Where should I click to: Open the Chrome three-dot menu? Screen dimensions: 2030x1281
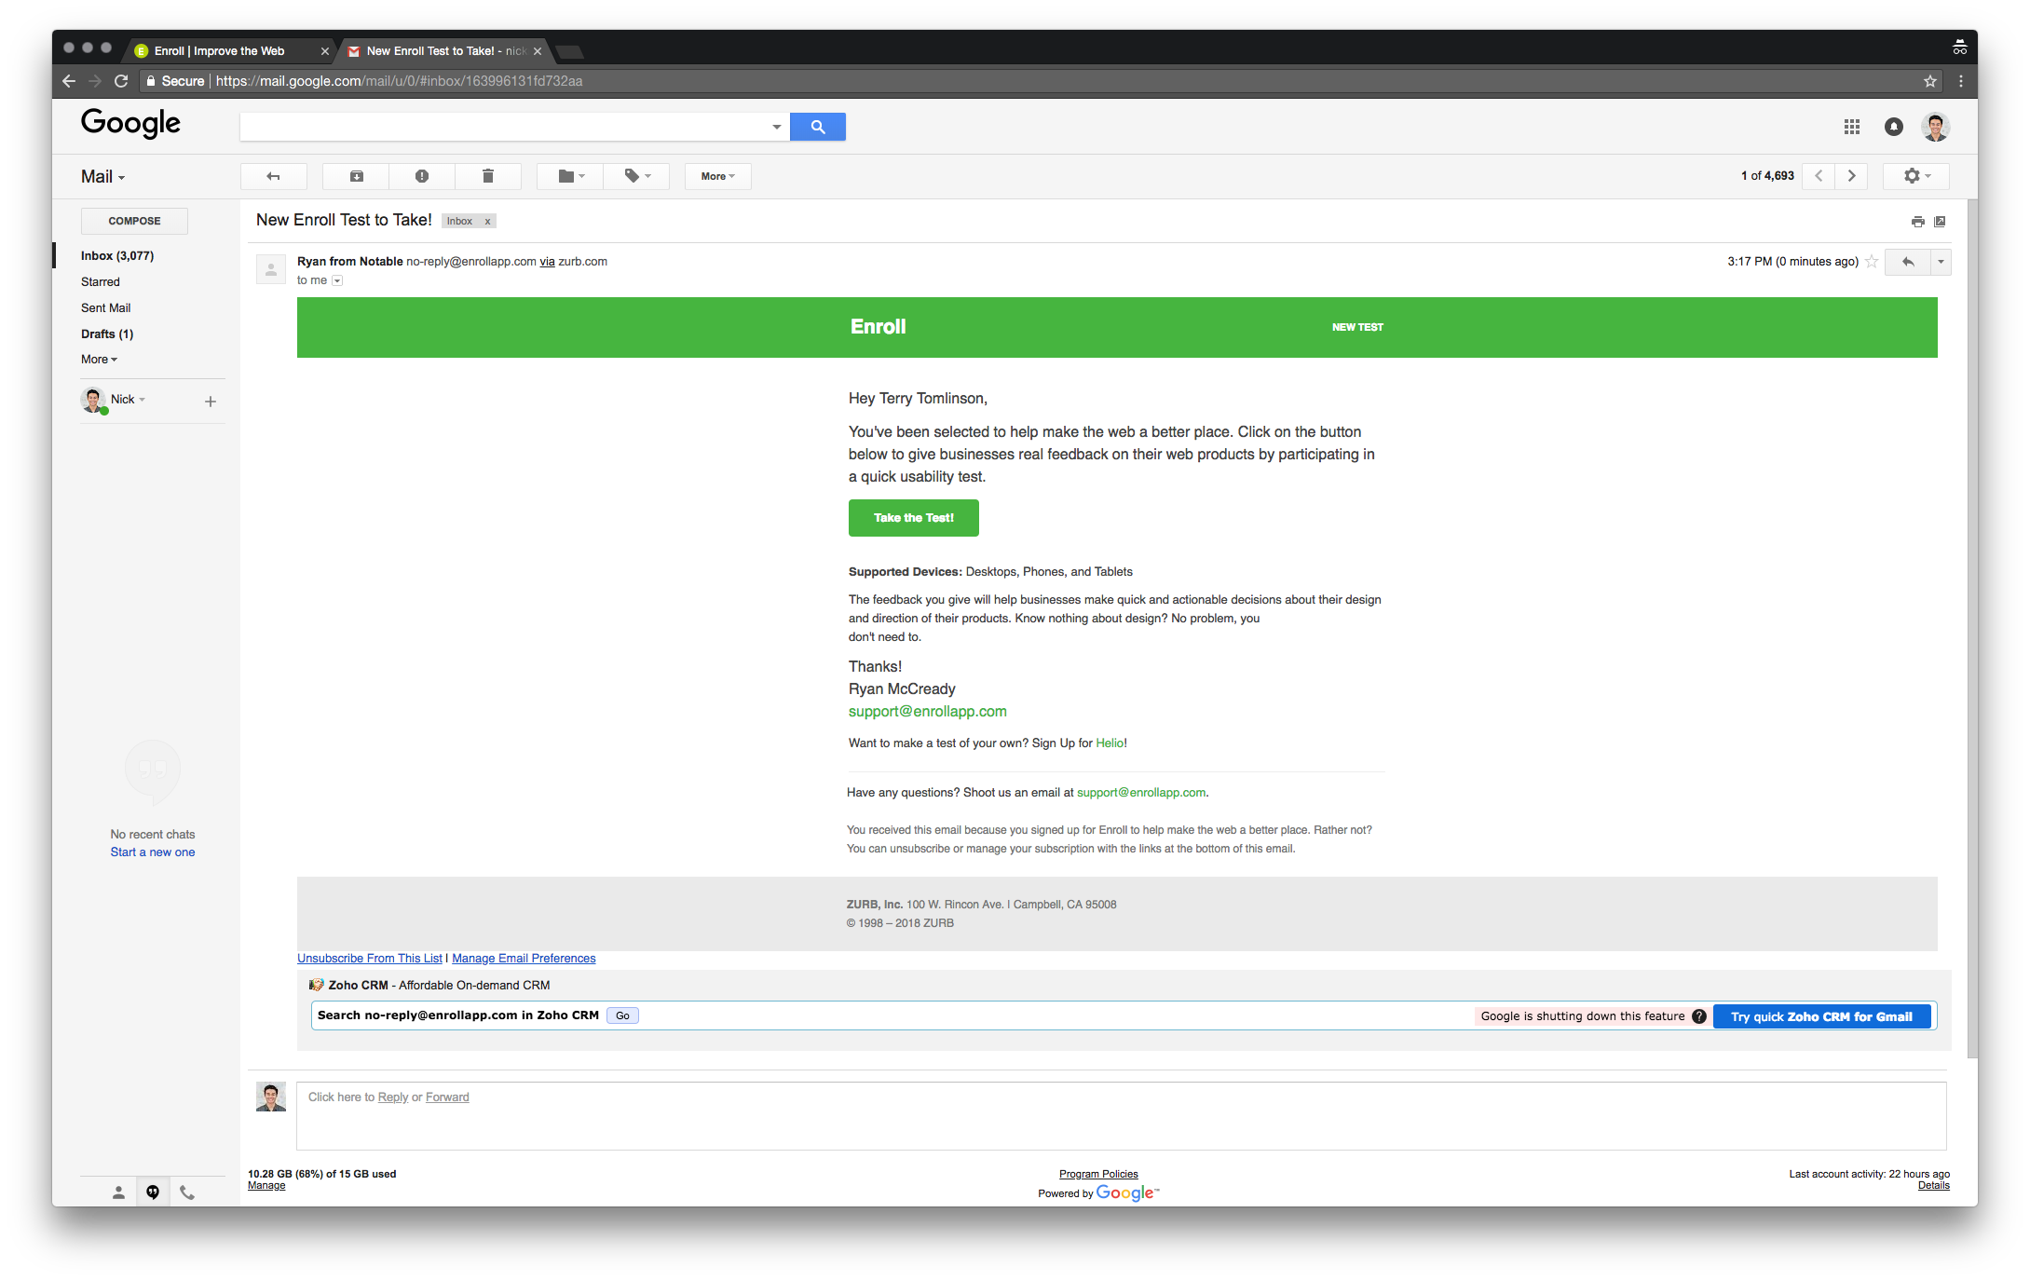coord(1961,81)
